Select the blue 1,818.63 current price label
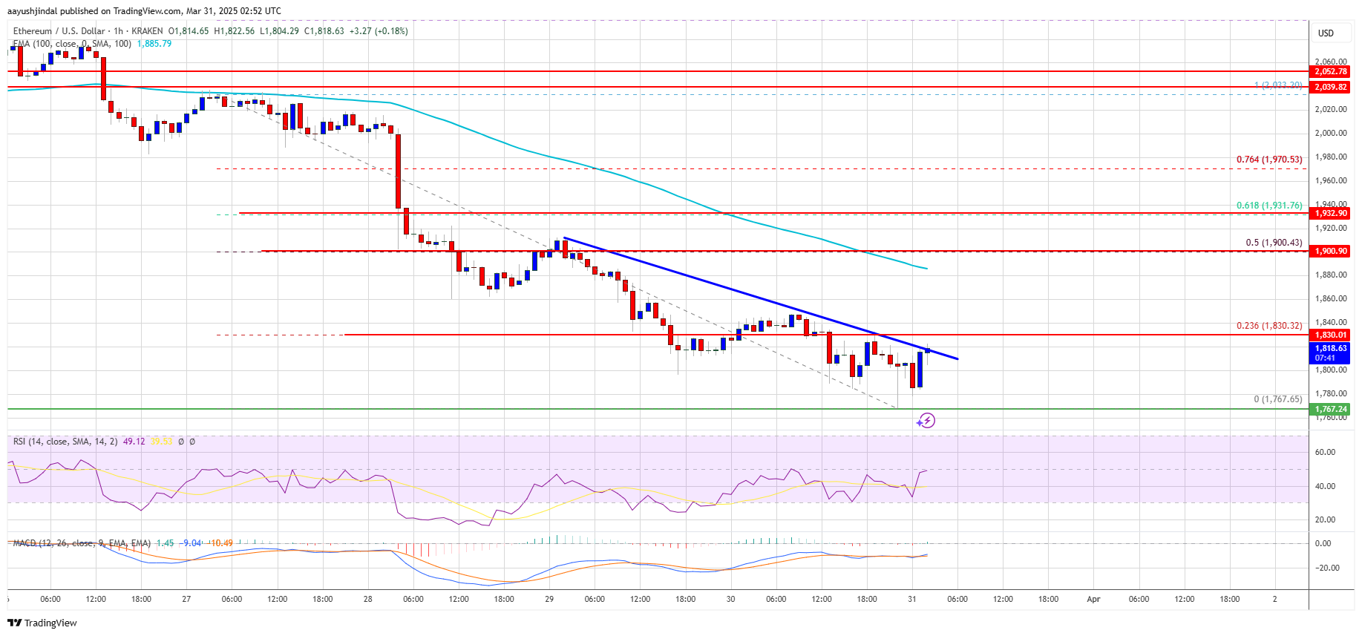 [x=1331, y=353]
